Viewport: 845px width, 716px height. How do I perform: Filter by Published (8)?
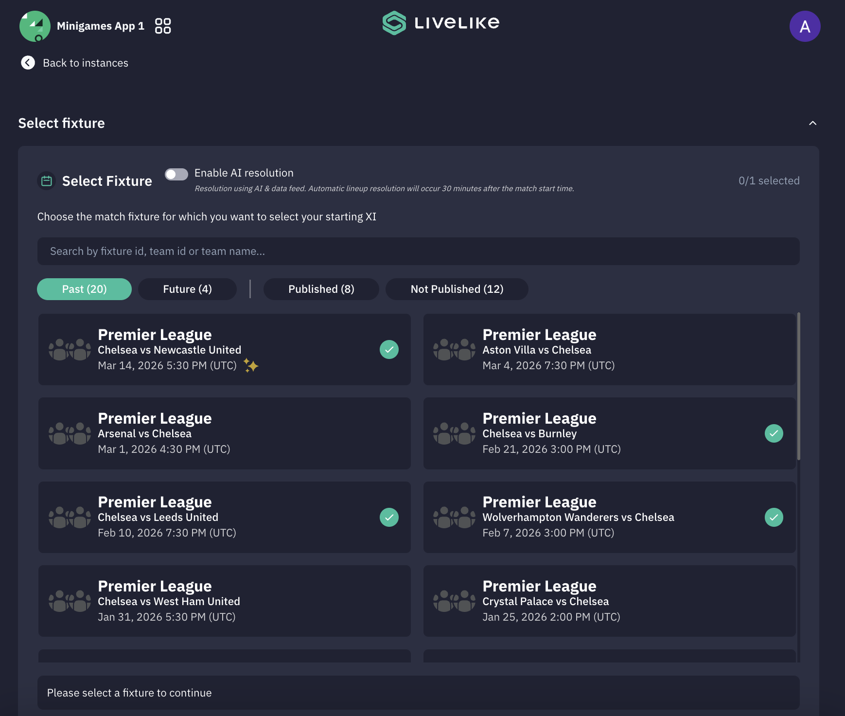[321, 289]
